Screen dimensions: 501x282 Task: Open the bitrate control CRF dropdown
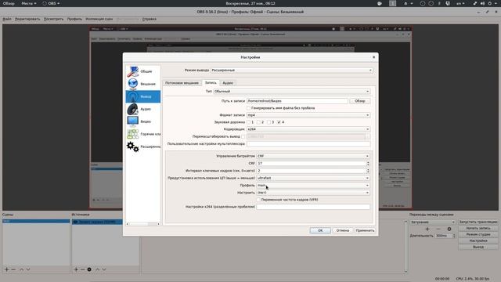(x=313, y=156)
